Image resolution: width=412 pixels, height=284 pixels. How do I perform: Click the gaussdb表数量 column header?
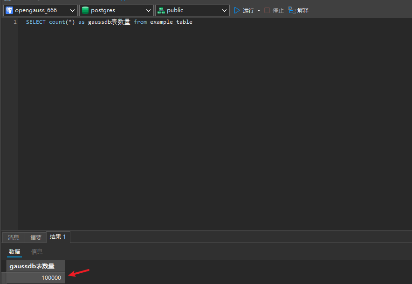(36, 266)
